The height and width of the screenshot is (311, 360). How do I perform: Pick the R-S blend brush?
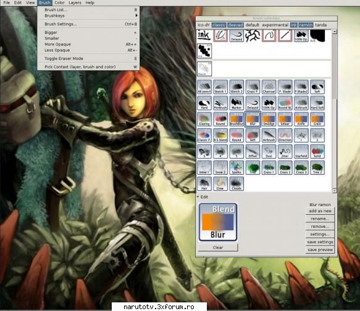point(220,135)
